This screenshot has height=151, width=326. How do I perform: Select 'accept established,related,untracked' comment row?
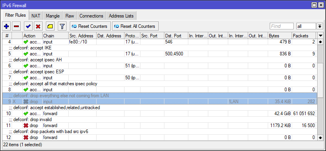(x=160, y=108)
